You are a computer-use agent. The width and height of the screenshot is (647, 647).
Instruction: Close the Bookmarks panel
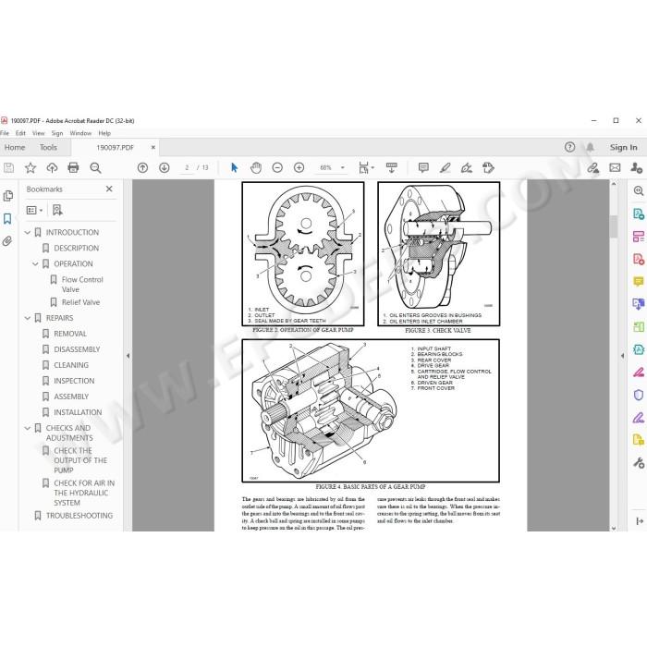109,189
